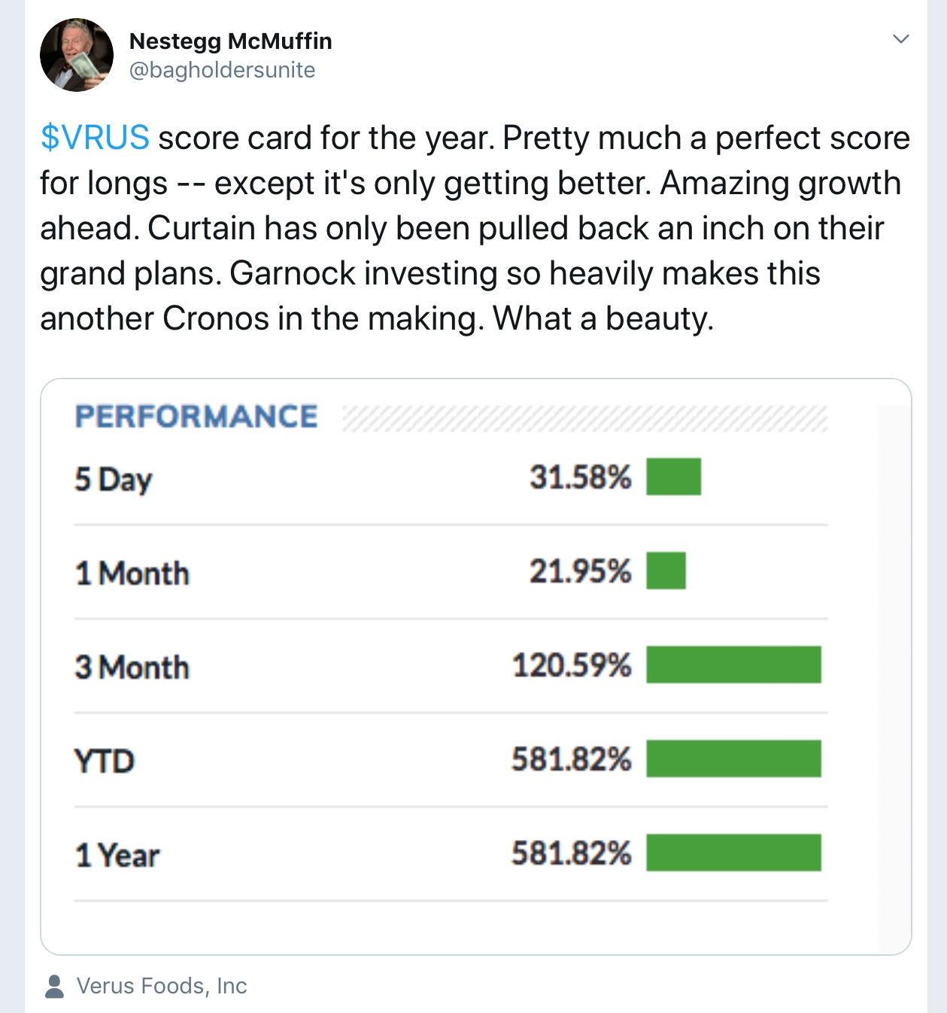This screenshot has height=1013, width=947.
Task: Open the tweet options chevron dropdown
Action: (x=900, y=39)
